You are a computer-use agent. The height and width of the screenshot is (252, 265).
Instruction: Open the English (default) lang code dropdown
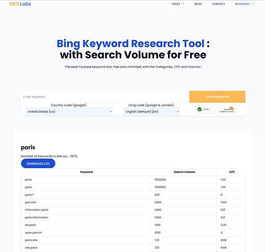151,112
